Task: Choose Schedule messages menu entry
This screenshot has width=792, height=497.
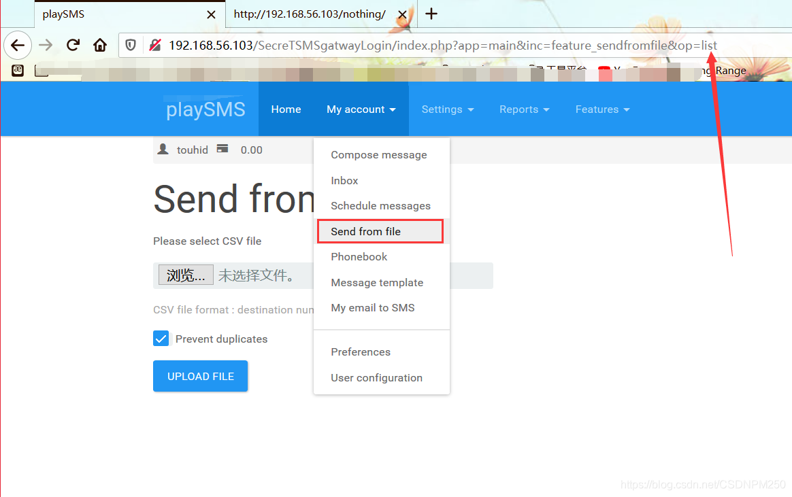Action: [x=381, y=206]
